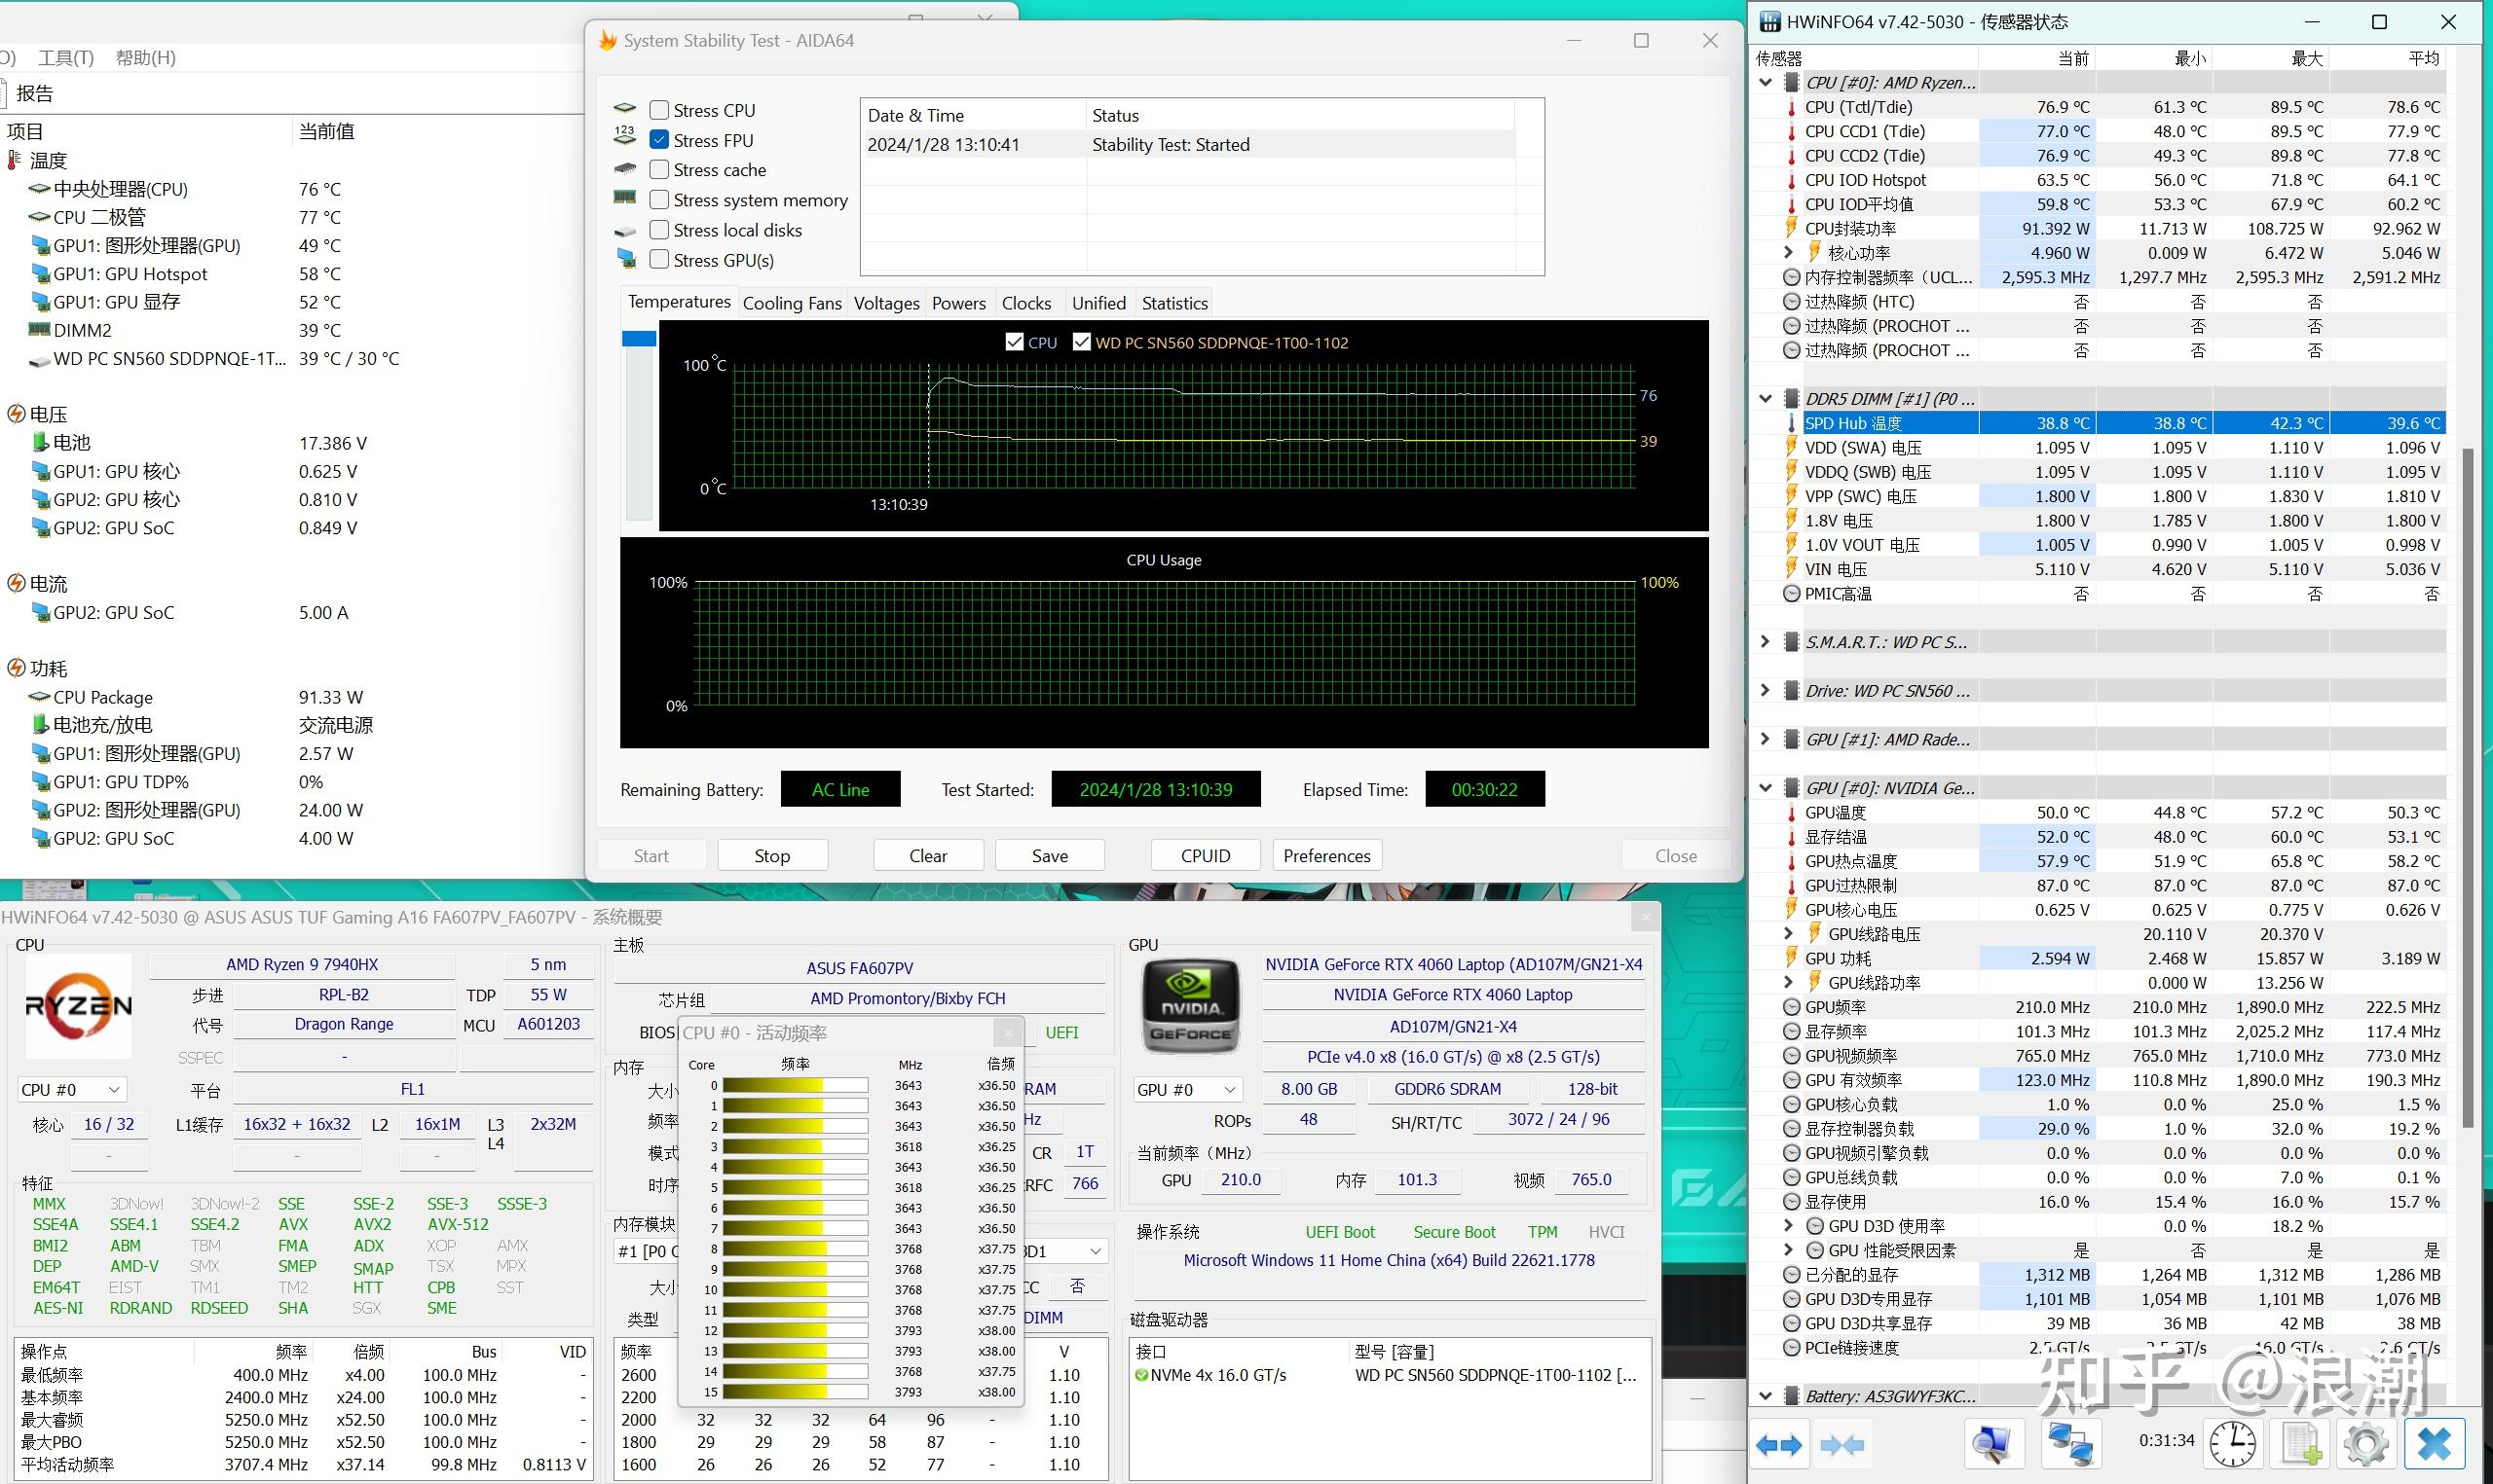Click the blue vertical graph scale slider
Screen dimensions: 2493x1484
(x=638, y=339)
